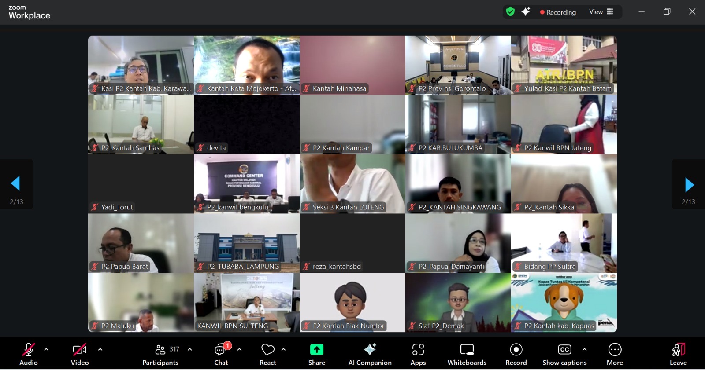Open the AI Companion panel
705x370 pixels.
pos(370,354)
